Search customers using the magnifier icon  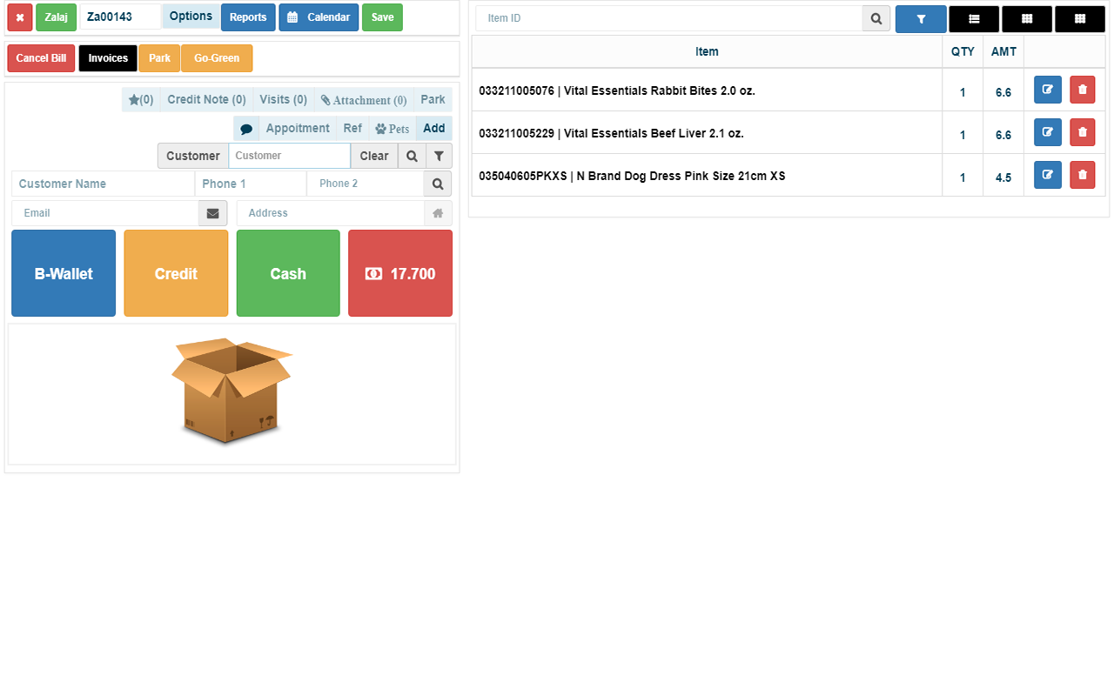[411, 156]
